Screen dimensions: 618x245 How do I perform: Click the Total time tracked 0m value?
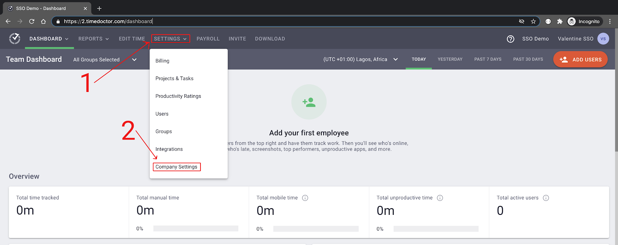[25, 210]
